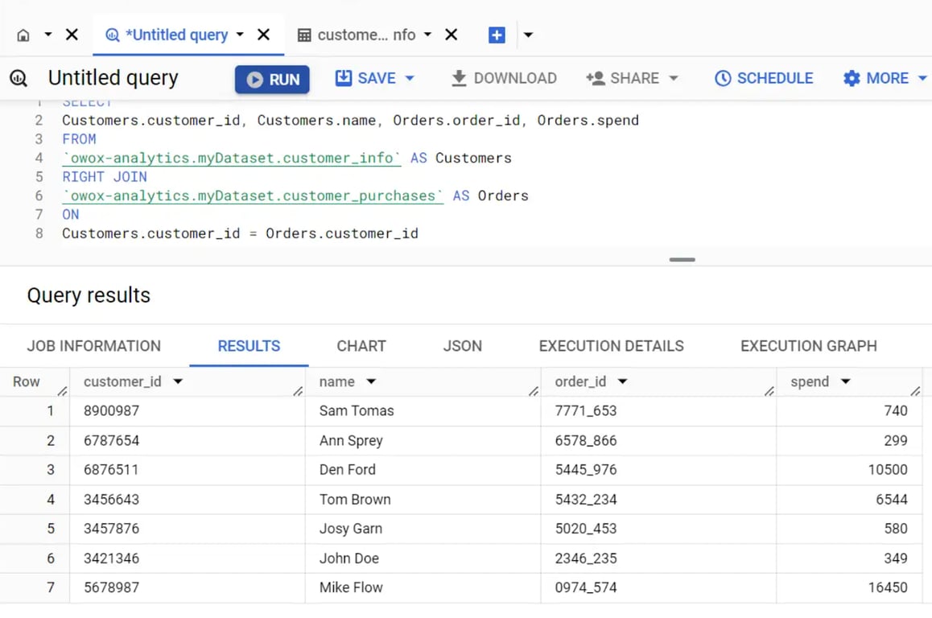Viewport: 932px width, 618px height.
Task: Expand the home tab dropdown arrow
Action: point(48,35)
